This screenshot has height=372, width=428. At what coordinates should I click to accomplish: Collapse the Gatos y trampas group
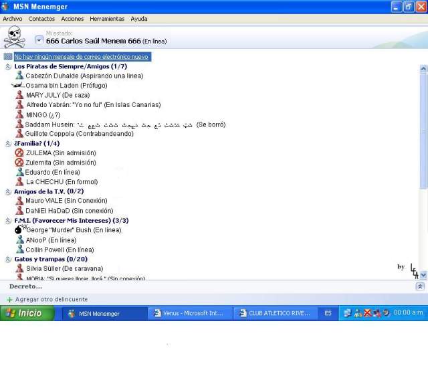(x=8, y=260)
